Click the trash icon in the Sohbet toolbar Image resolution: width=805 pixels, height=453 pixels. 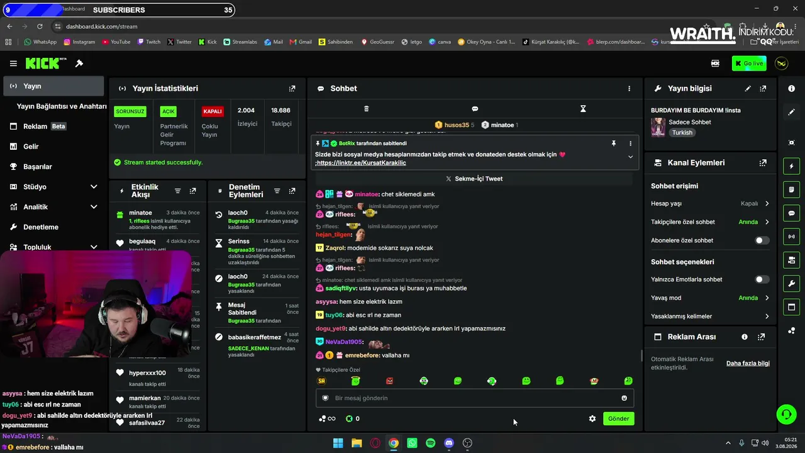[x=367, y=109]
